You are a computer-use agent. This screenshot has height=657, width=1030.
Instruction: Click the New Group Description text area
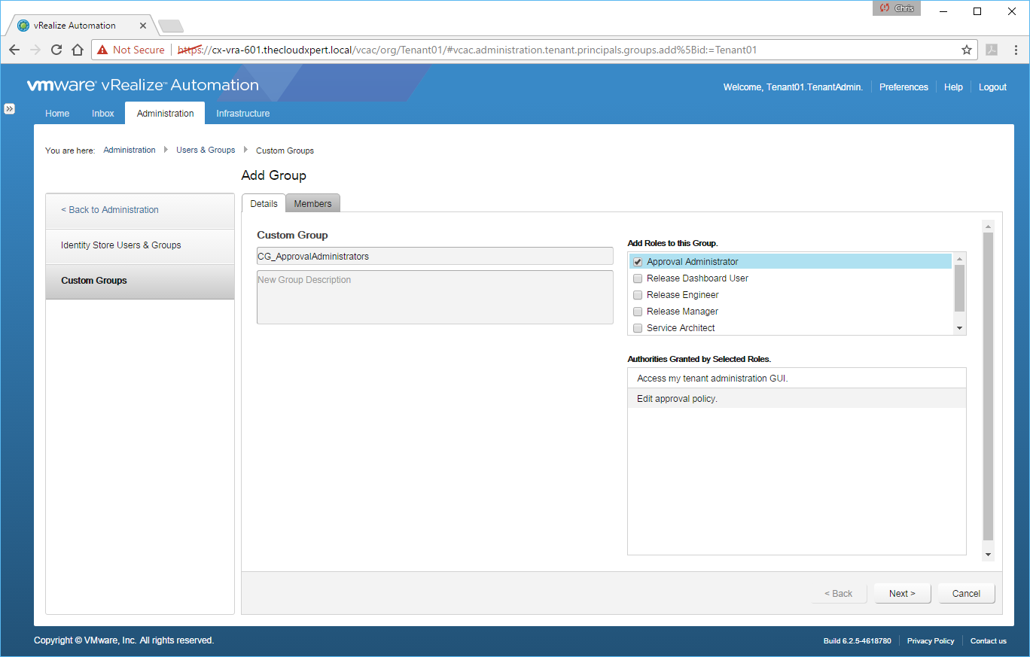click(434, 297)
